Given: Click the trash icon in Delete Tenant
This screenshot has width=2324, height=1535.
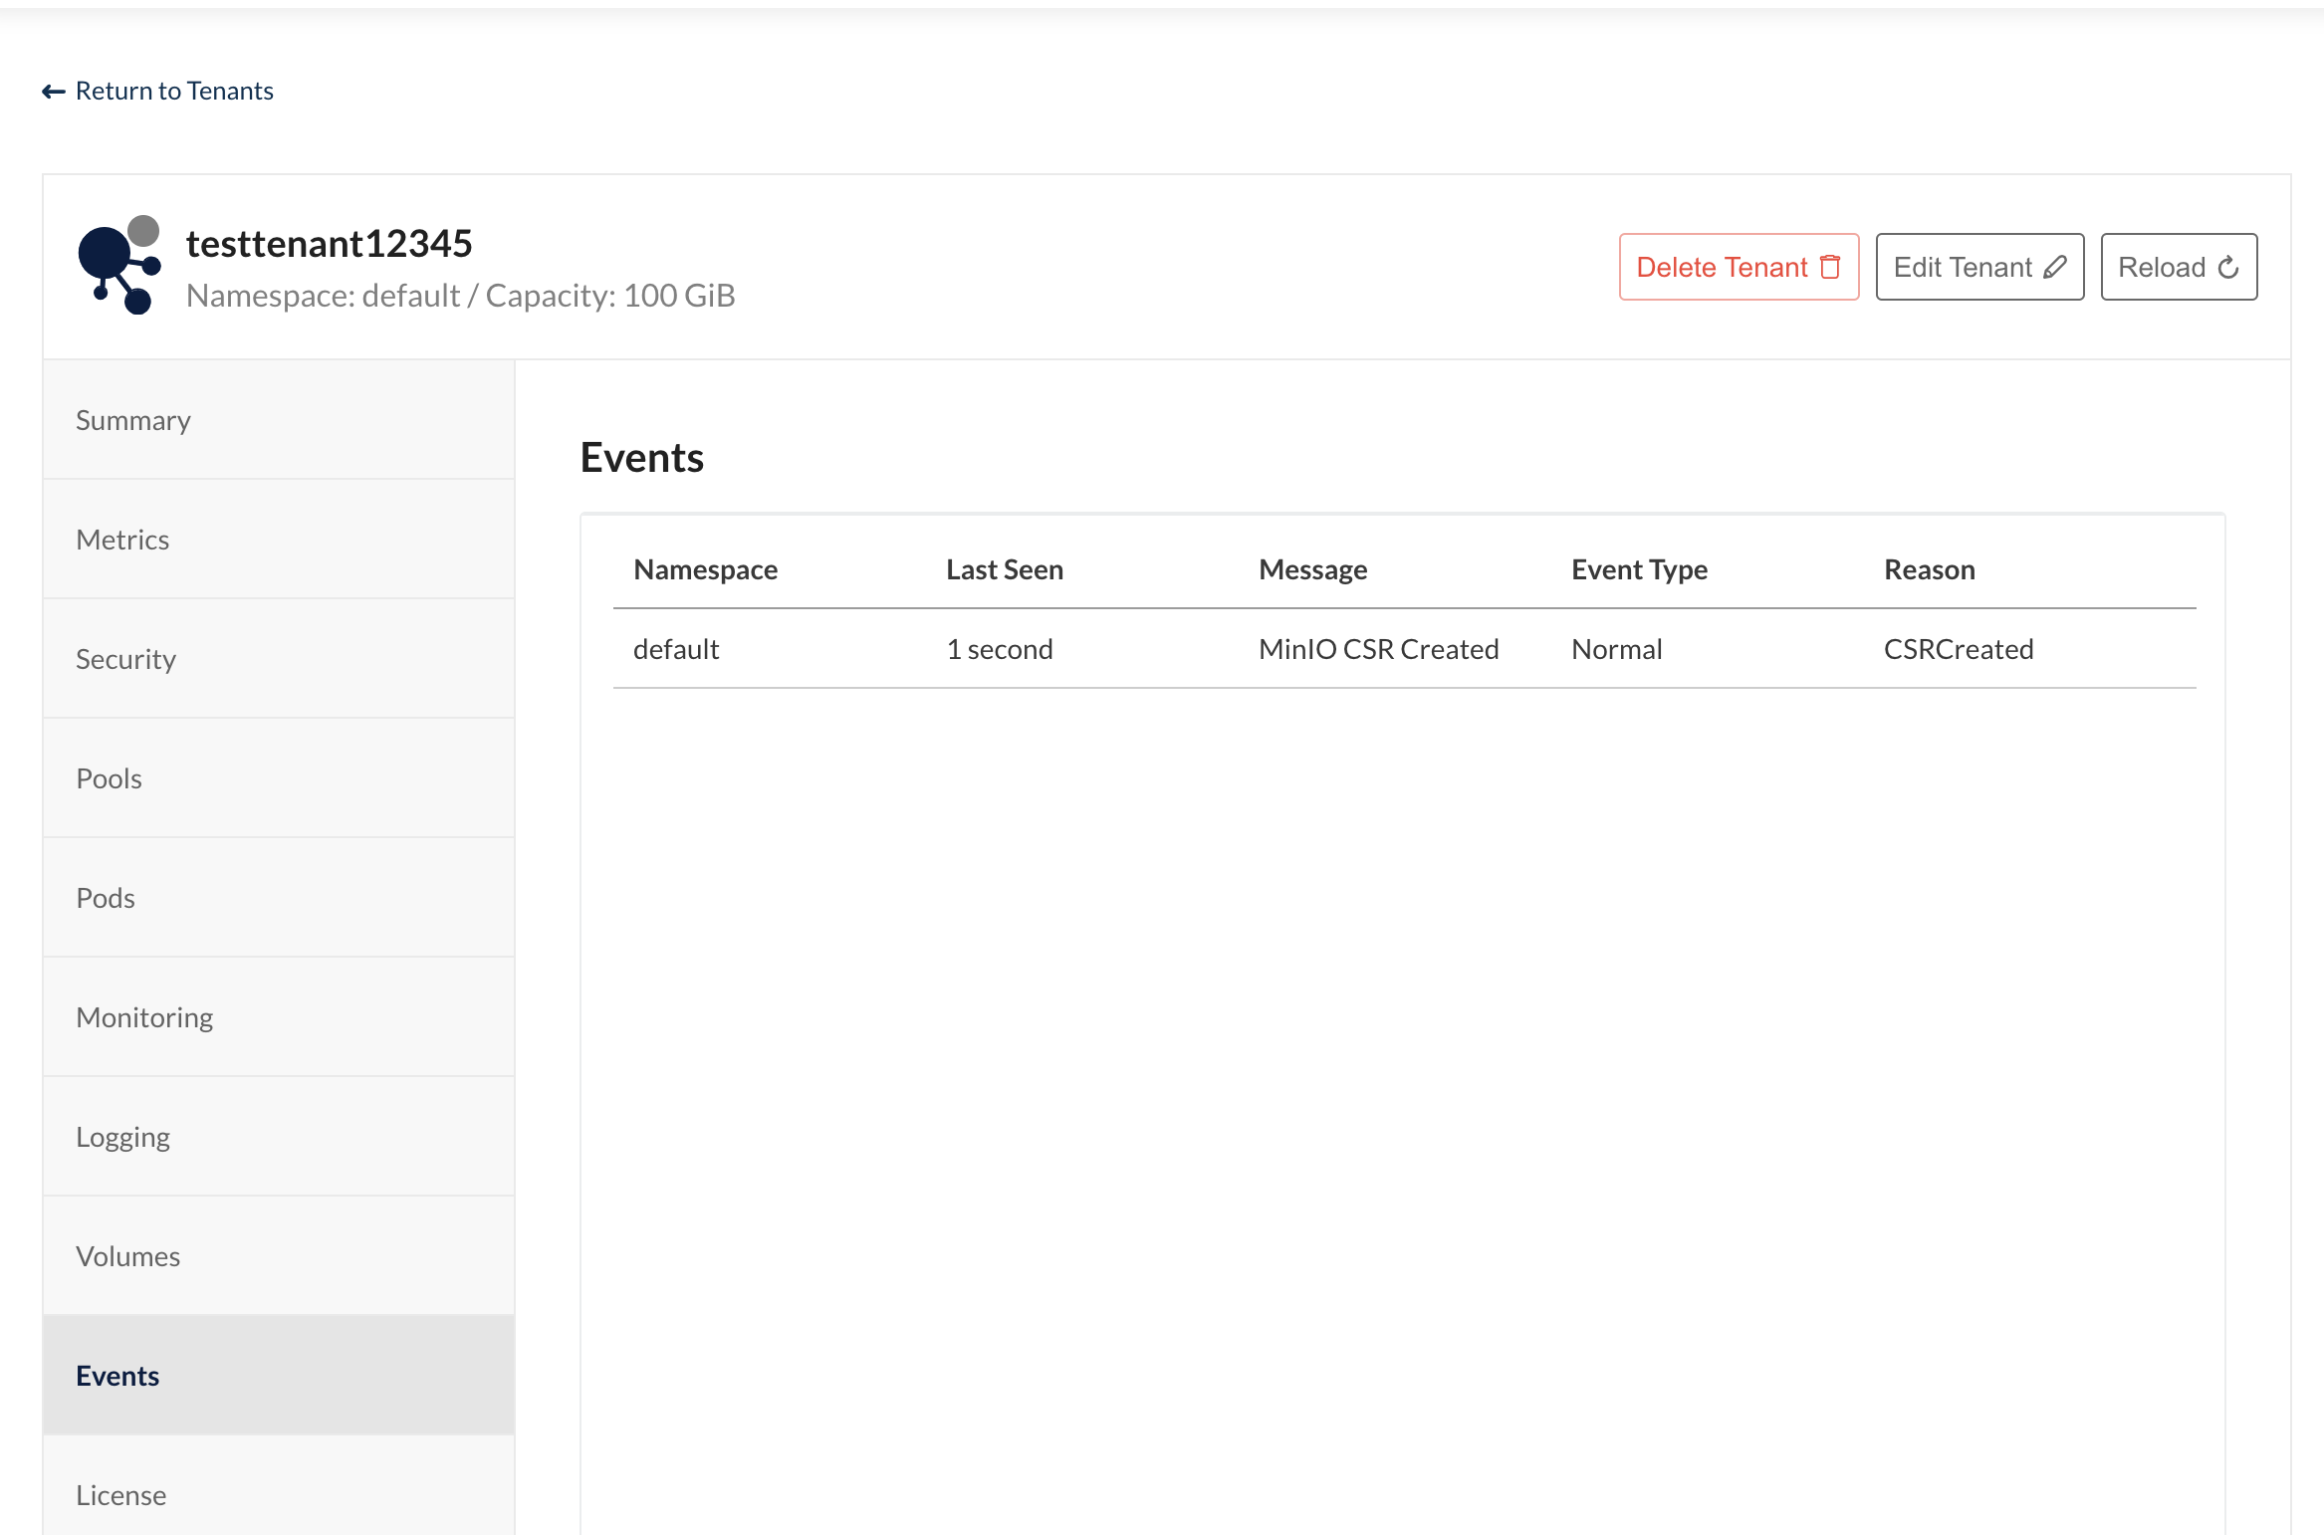Looking at the screenshot, I should point(1830,267).
